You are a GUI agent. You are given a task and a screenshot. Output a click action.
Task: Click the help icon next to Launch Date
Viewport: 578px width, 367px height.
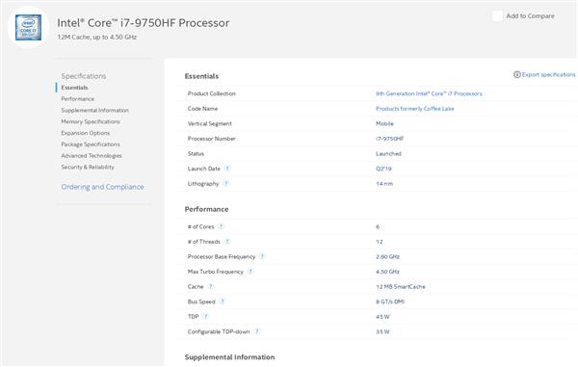pos(227,169)
